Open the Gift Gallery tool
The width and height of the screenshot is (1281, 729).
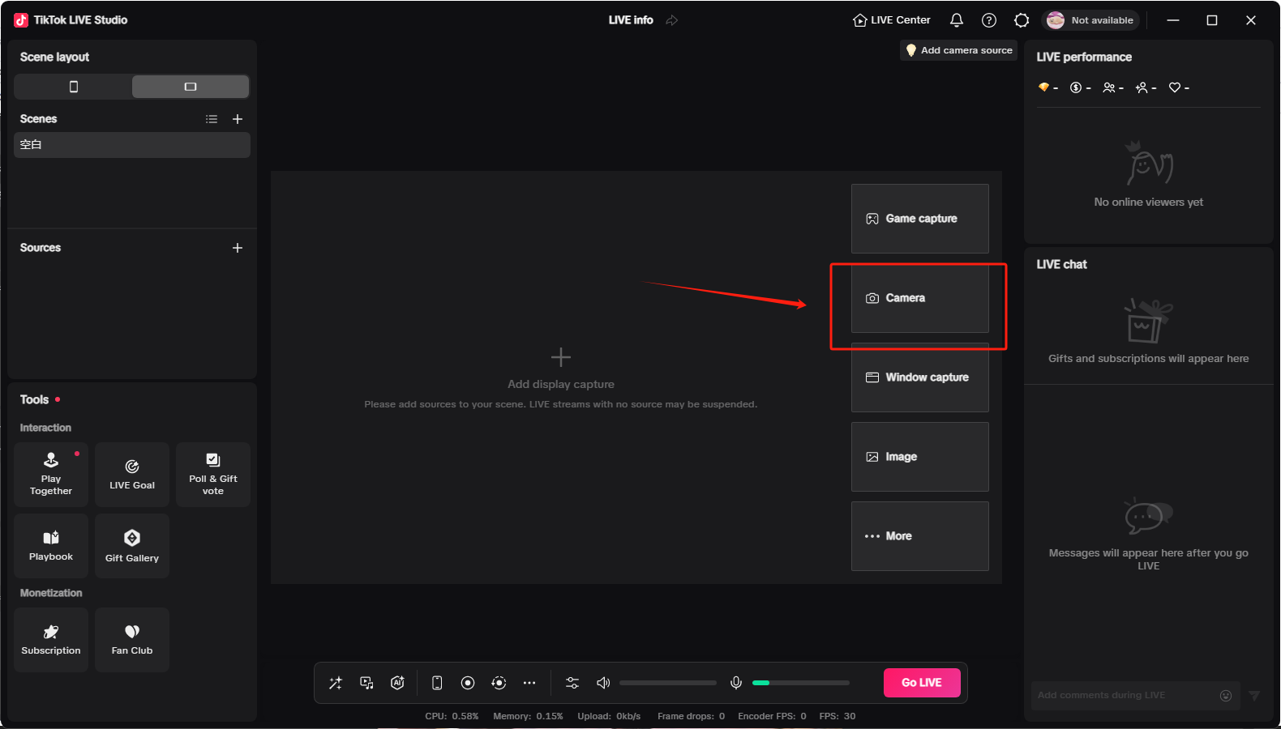click(x=132, y=546)
